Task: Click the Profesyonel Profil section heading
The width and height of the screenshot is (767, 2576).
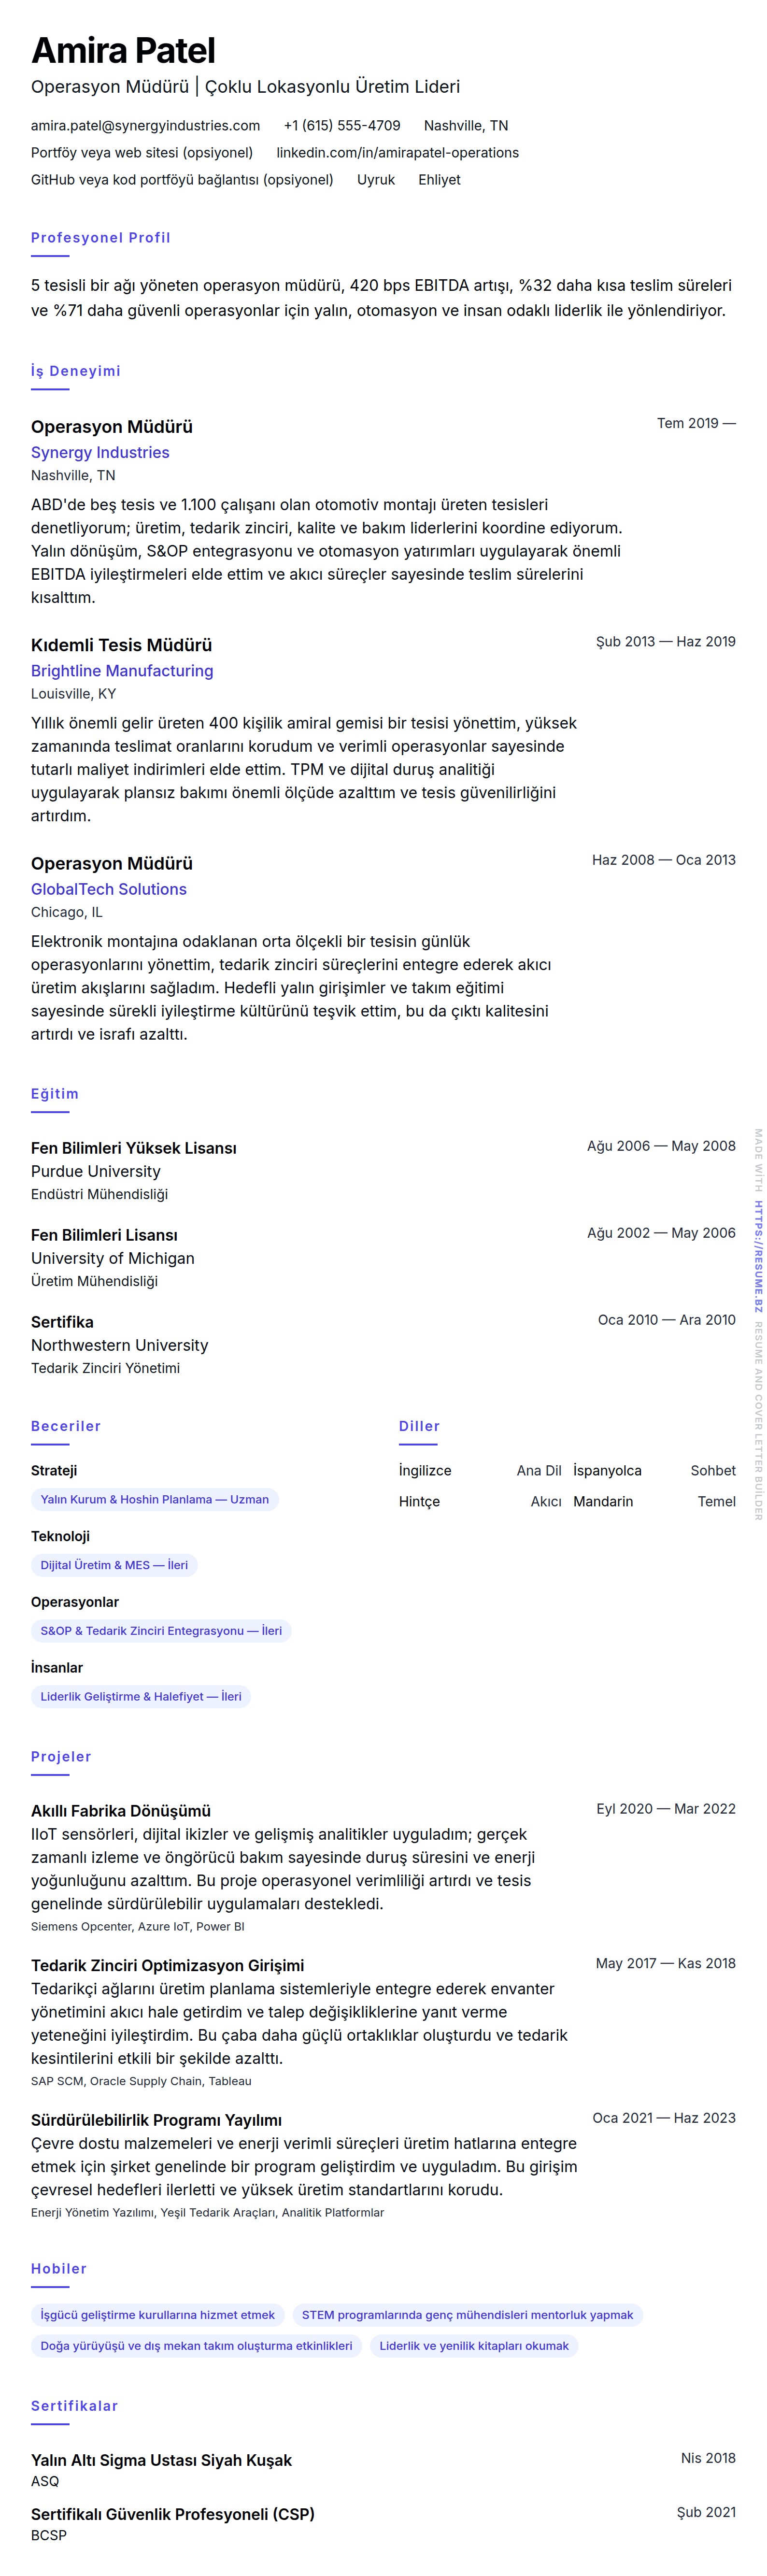Action: (100, 238)
